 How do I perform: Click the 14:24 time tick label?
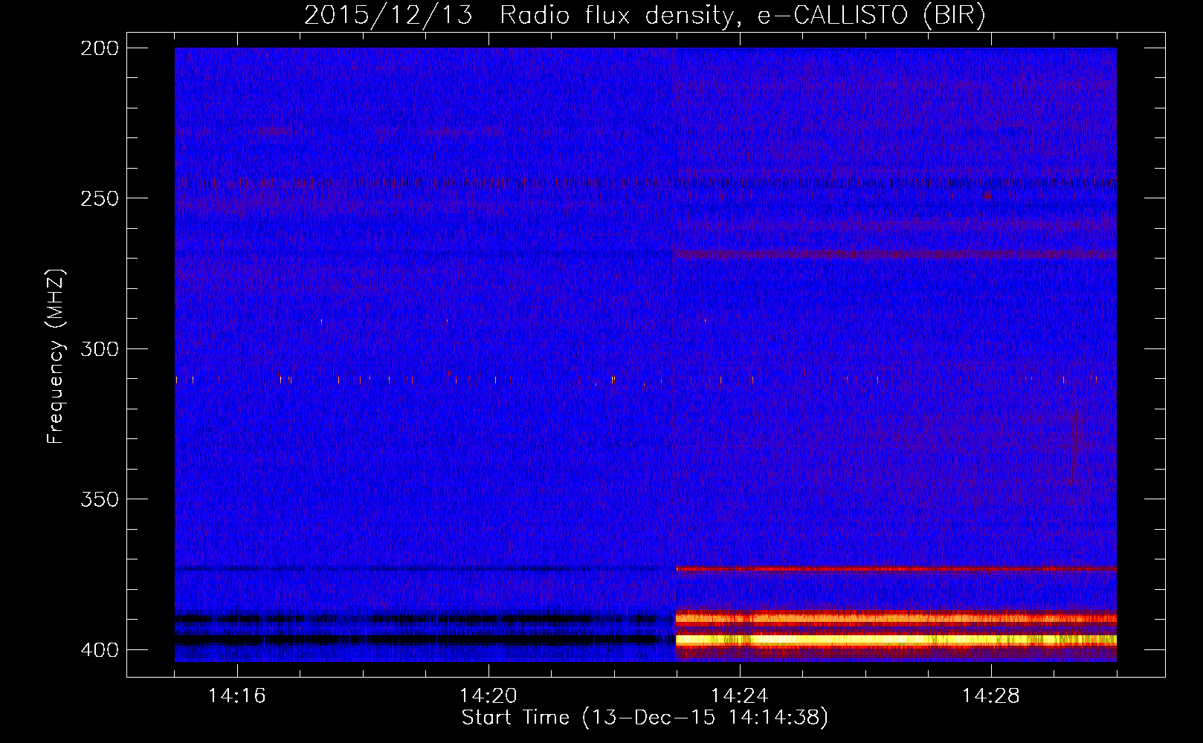pos(740,696)
